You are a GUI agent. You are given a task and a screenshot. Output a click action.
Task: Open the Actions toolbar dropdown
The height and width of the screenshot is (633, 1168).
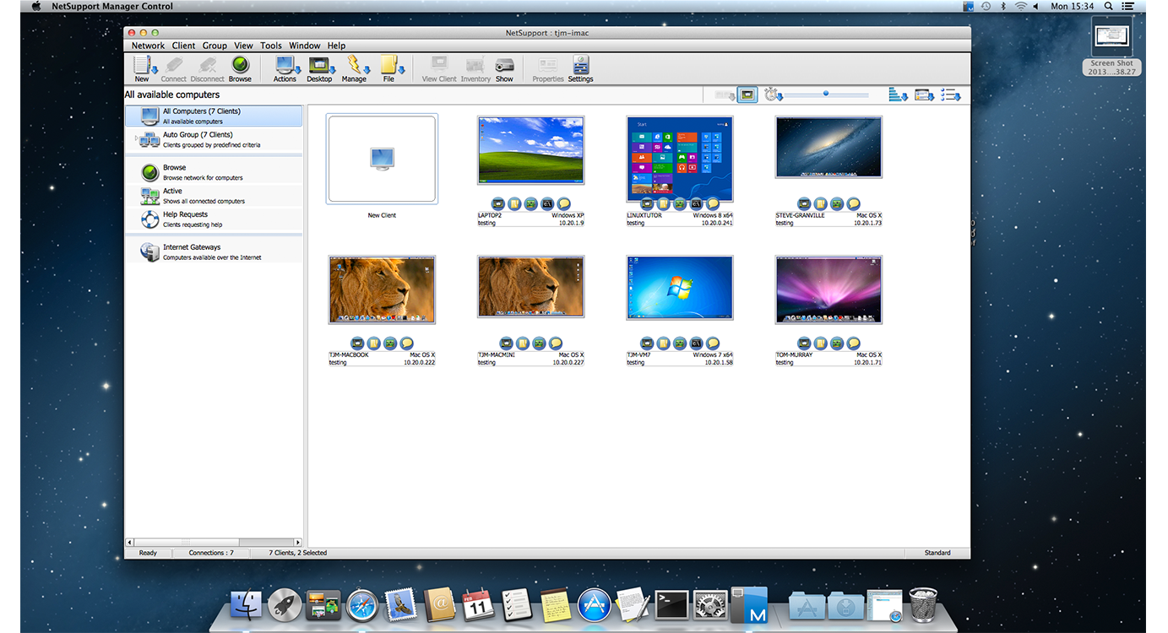click(x=285, y=67)
